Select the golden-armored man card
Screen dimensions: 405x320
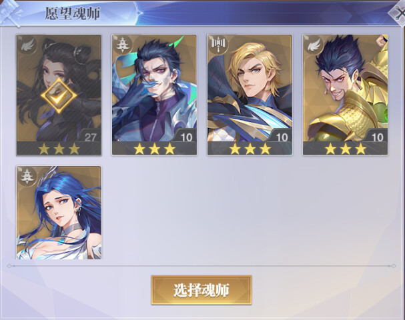click(345, 95)
